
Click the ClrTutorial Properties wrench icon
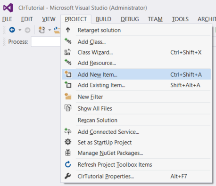pyautogui.click(x=68, y=176)
